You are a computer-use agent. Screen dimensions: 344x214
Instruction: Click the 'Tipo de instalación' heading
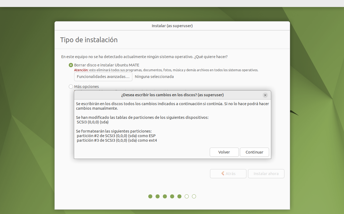pyautogui.click(x=89, y=40)
